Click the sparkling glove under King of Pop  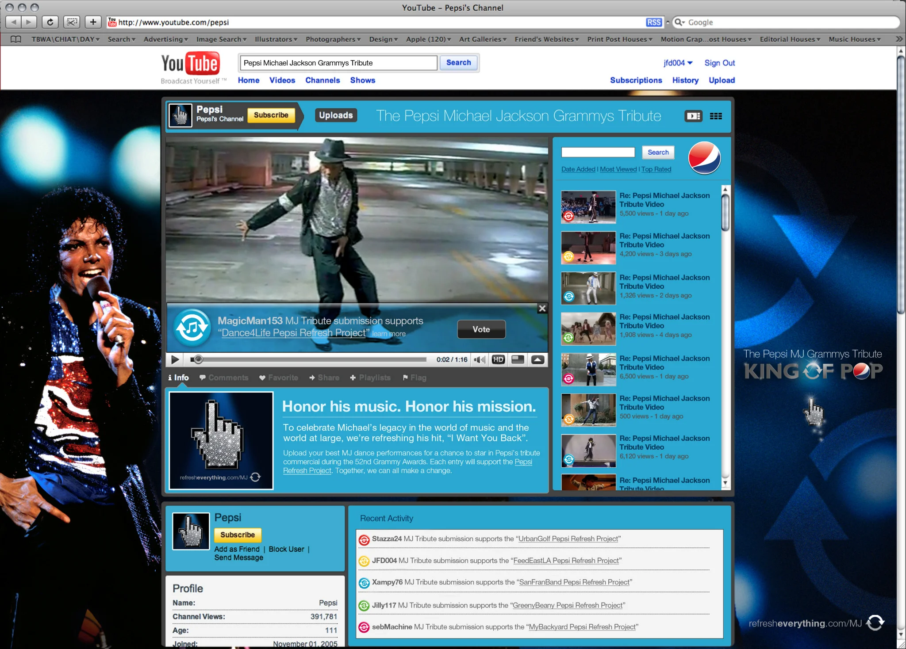click(x=814, y=413)
